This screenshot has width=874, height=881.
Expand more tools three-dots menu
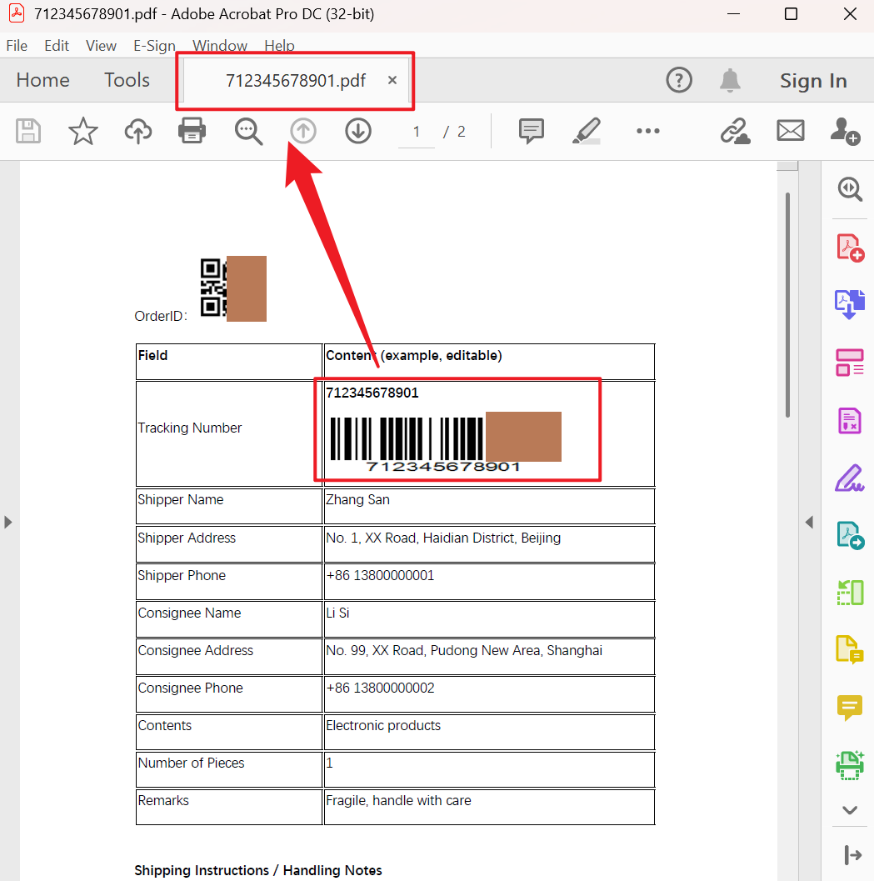pyautogui.click(x=647, y=131)
